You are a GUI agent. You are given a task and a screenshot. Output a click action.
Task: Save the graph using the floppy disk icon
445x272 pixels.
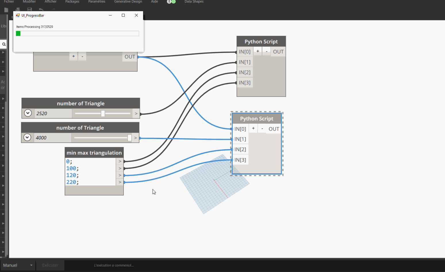point(30,9)
